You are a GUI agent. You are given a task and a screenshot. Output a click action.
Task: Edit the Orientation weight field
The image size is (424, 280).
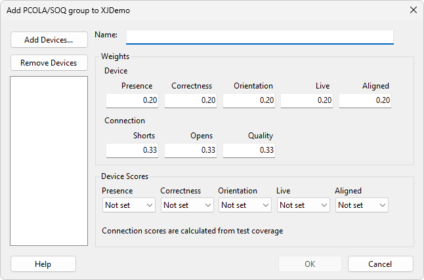tap(249, 100)
